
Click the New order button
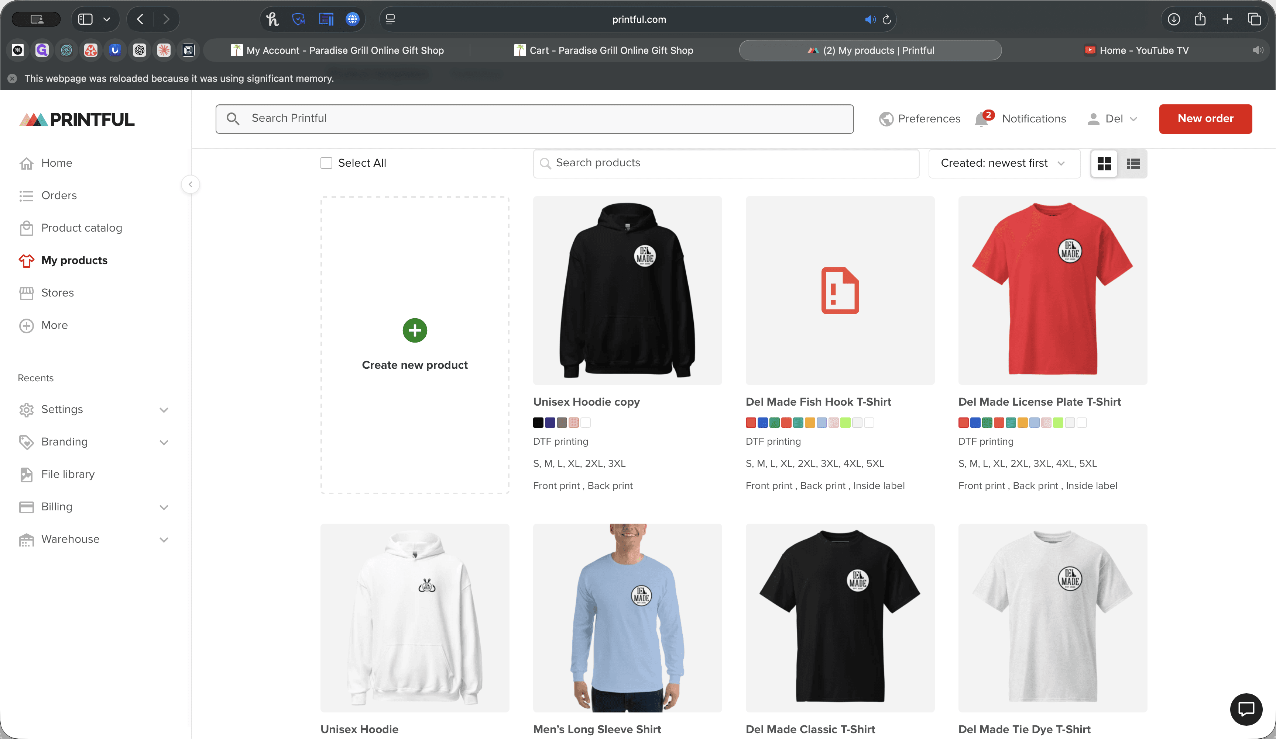click(1205, 119)
